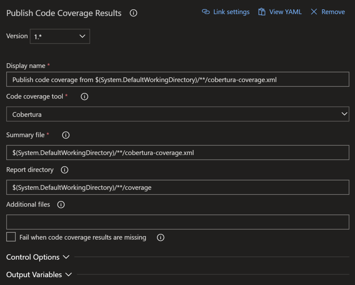The width and height of the screenshot is (355, 285).
Task: Click the clipboard icon for View YAML
Action: click(262, 12)
